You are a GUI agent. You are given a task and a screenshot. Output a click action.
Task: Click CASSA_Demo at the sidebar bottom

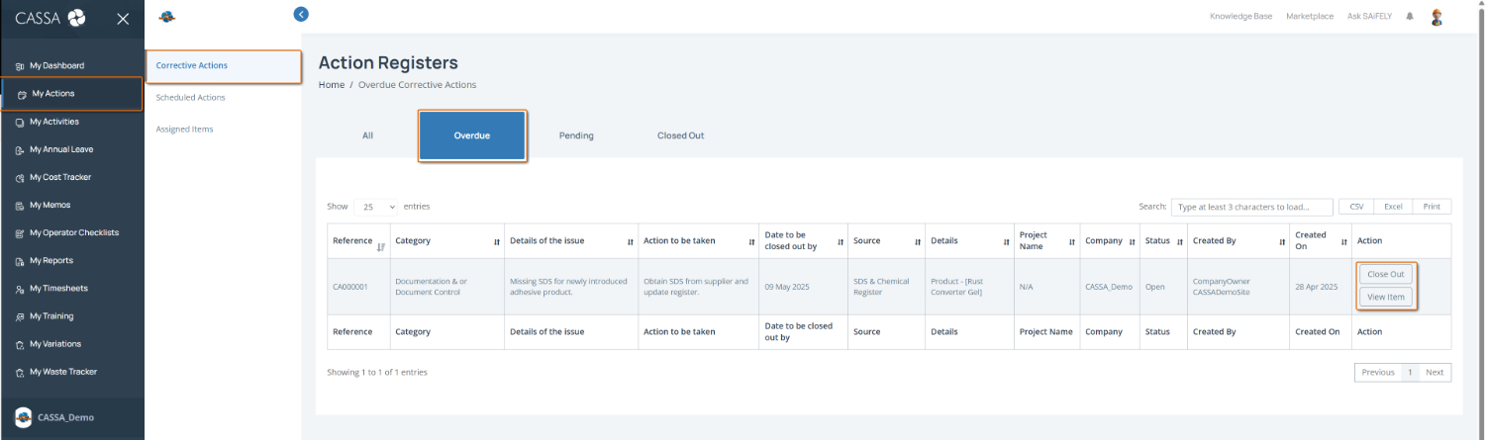(64, 417)
